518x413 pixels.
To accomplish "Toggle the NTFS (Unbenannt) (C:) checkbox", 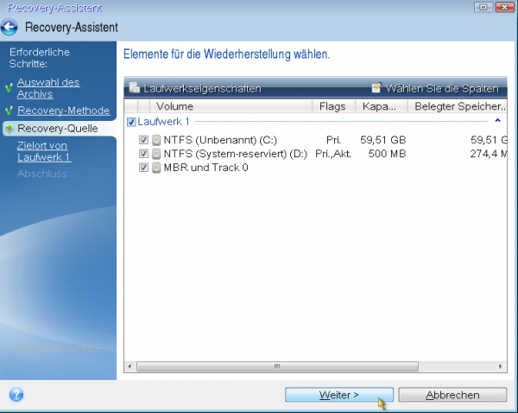I will [x=143, y=140].
